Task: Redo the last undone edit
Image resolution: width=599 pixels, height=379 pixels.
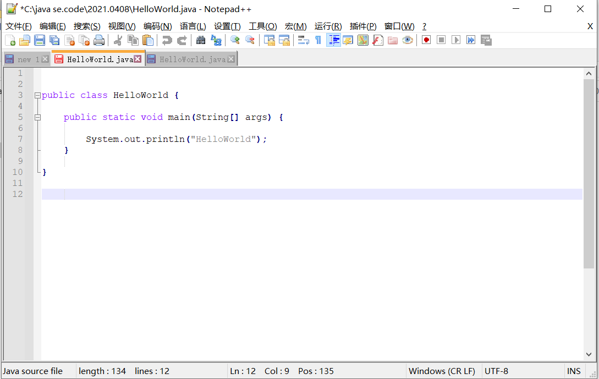Action: coord(182,40)
